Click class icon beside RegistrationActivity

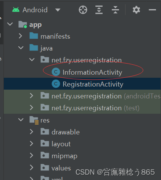56,84
